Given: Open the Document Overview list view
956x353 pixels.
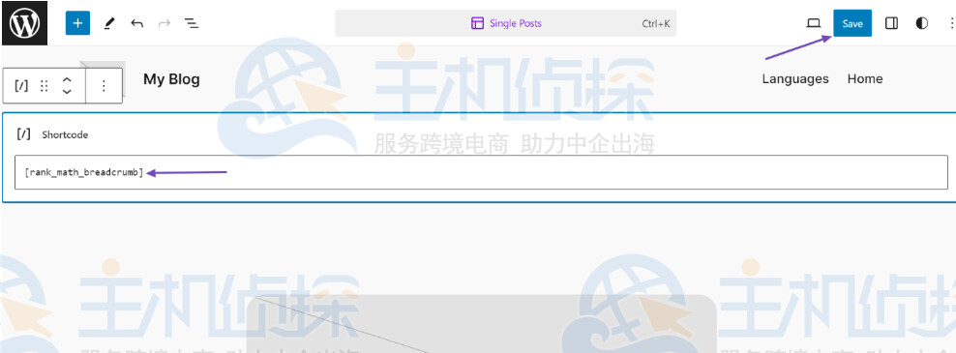Looking at the screenshot, I should tap(192, 24).
